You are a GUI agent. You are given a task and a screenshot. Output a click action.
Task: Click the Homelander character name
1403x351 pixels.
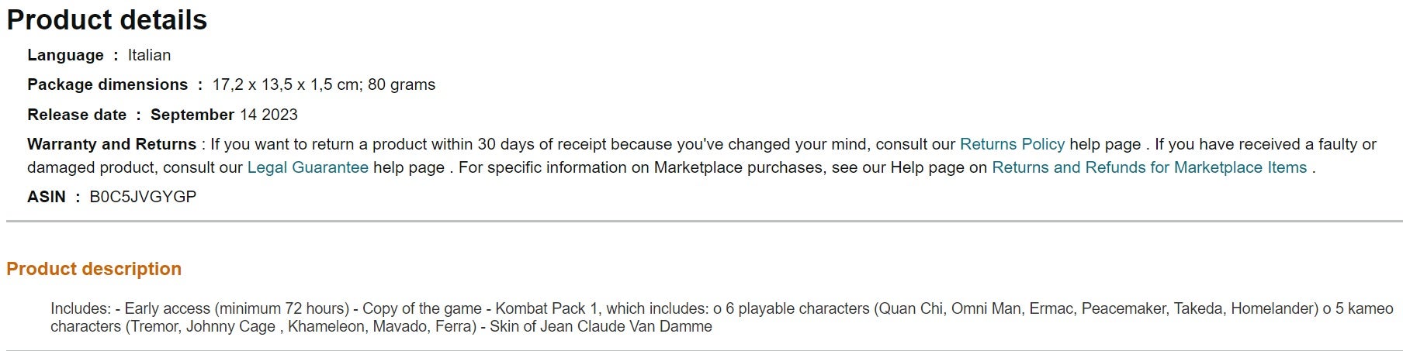[1274, 308]
